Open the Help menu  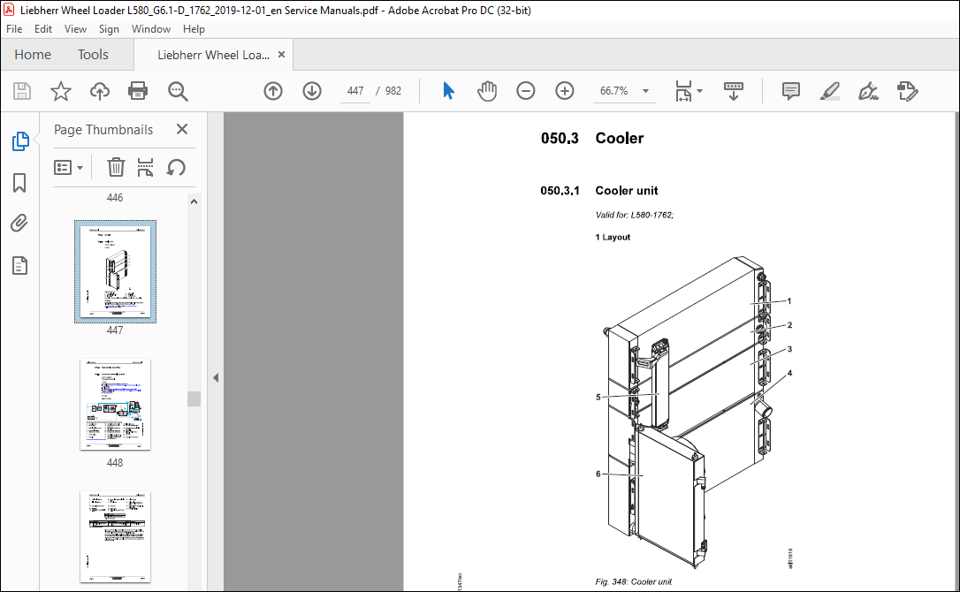click(194, 29)
